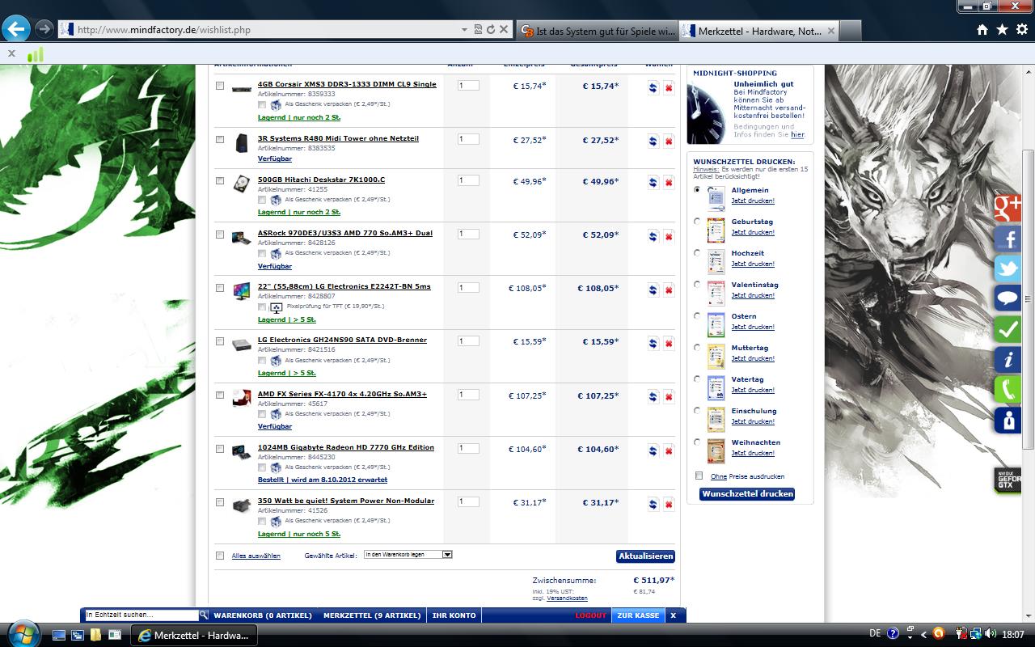Viewport: 1035px width, 647px height.
Task: Open the speech bubble chat sidebar icon
Action: tap(1008, 298)
